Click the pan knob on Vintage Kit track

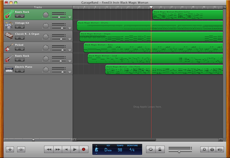(x=46, y=26)
